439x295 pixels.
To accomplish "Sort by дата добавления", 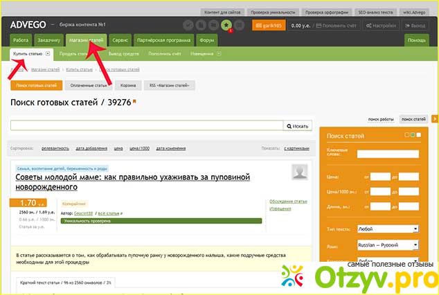I will pyautogui.click(x=91, y=148).
